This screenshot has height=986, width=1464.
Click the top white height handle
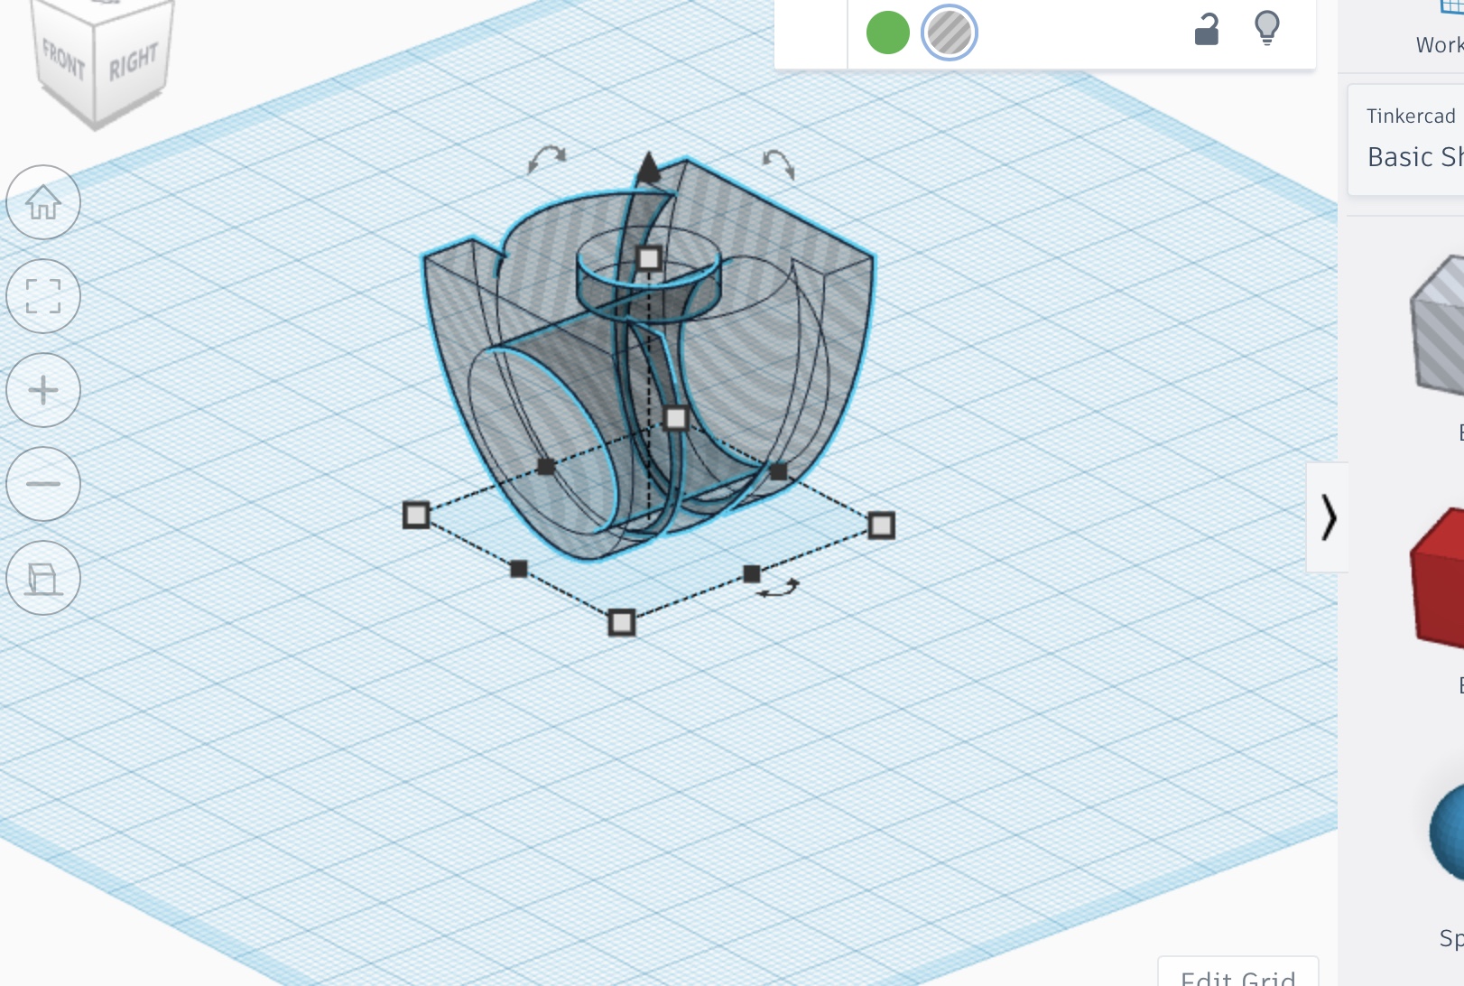click(x=649, y=259)
